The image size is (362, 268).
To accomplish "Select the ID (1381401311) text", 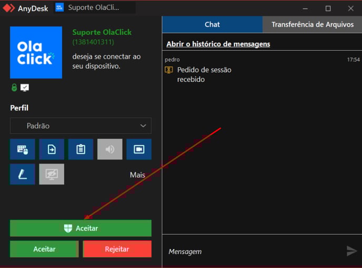I will coord(93,42).
